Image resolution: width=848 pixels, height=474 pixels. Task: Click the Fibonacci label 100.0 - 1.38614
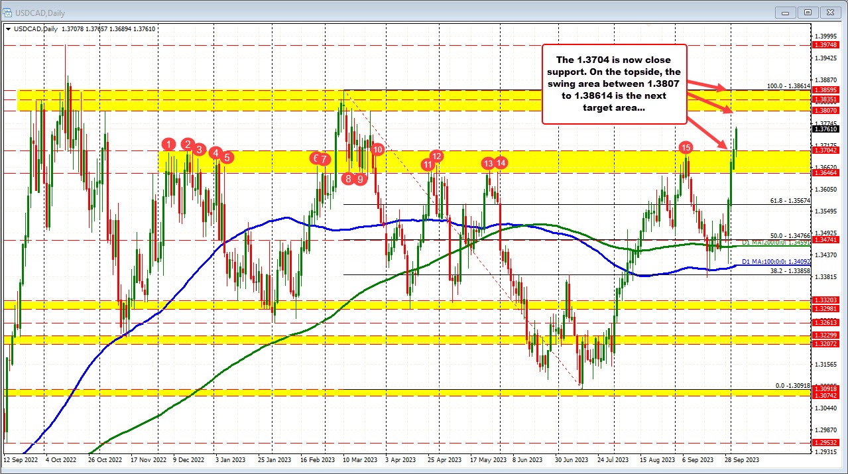point(788,86)
